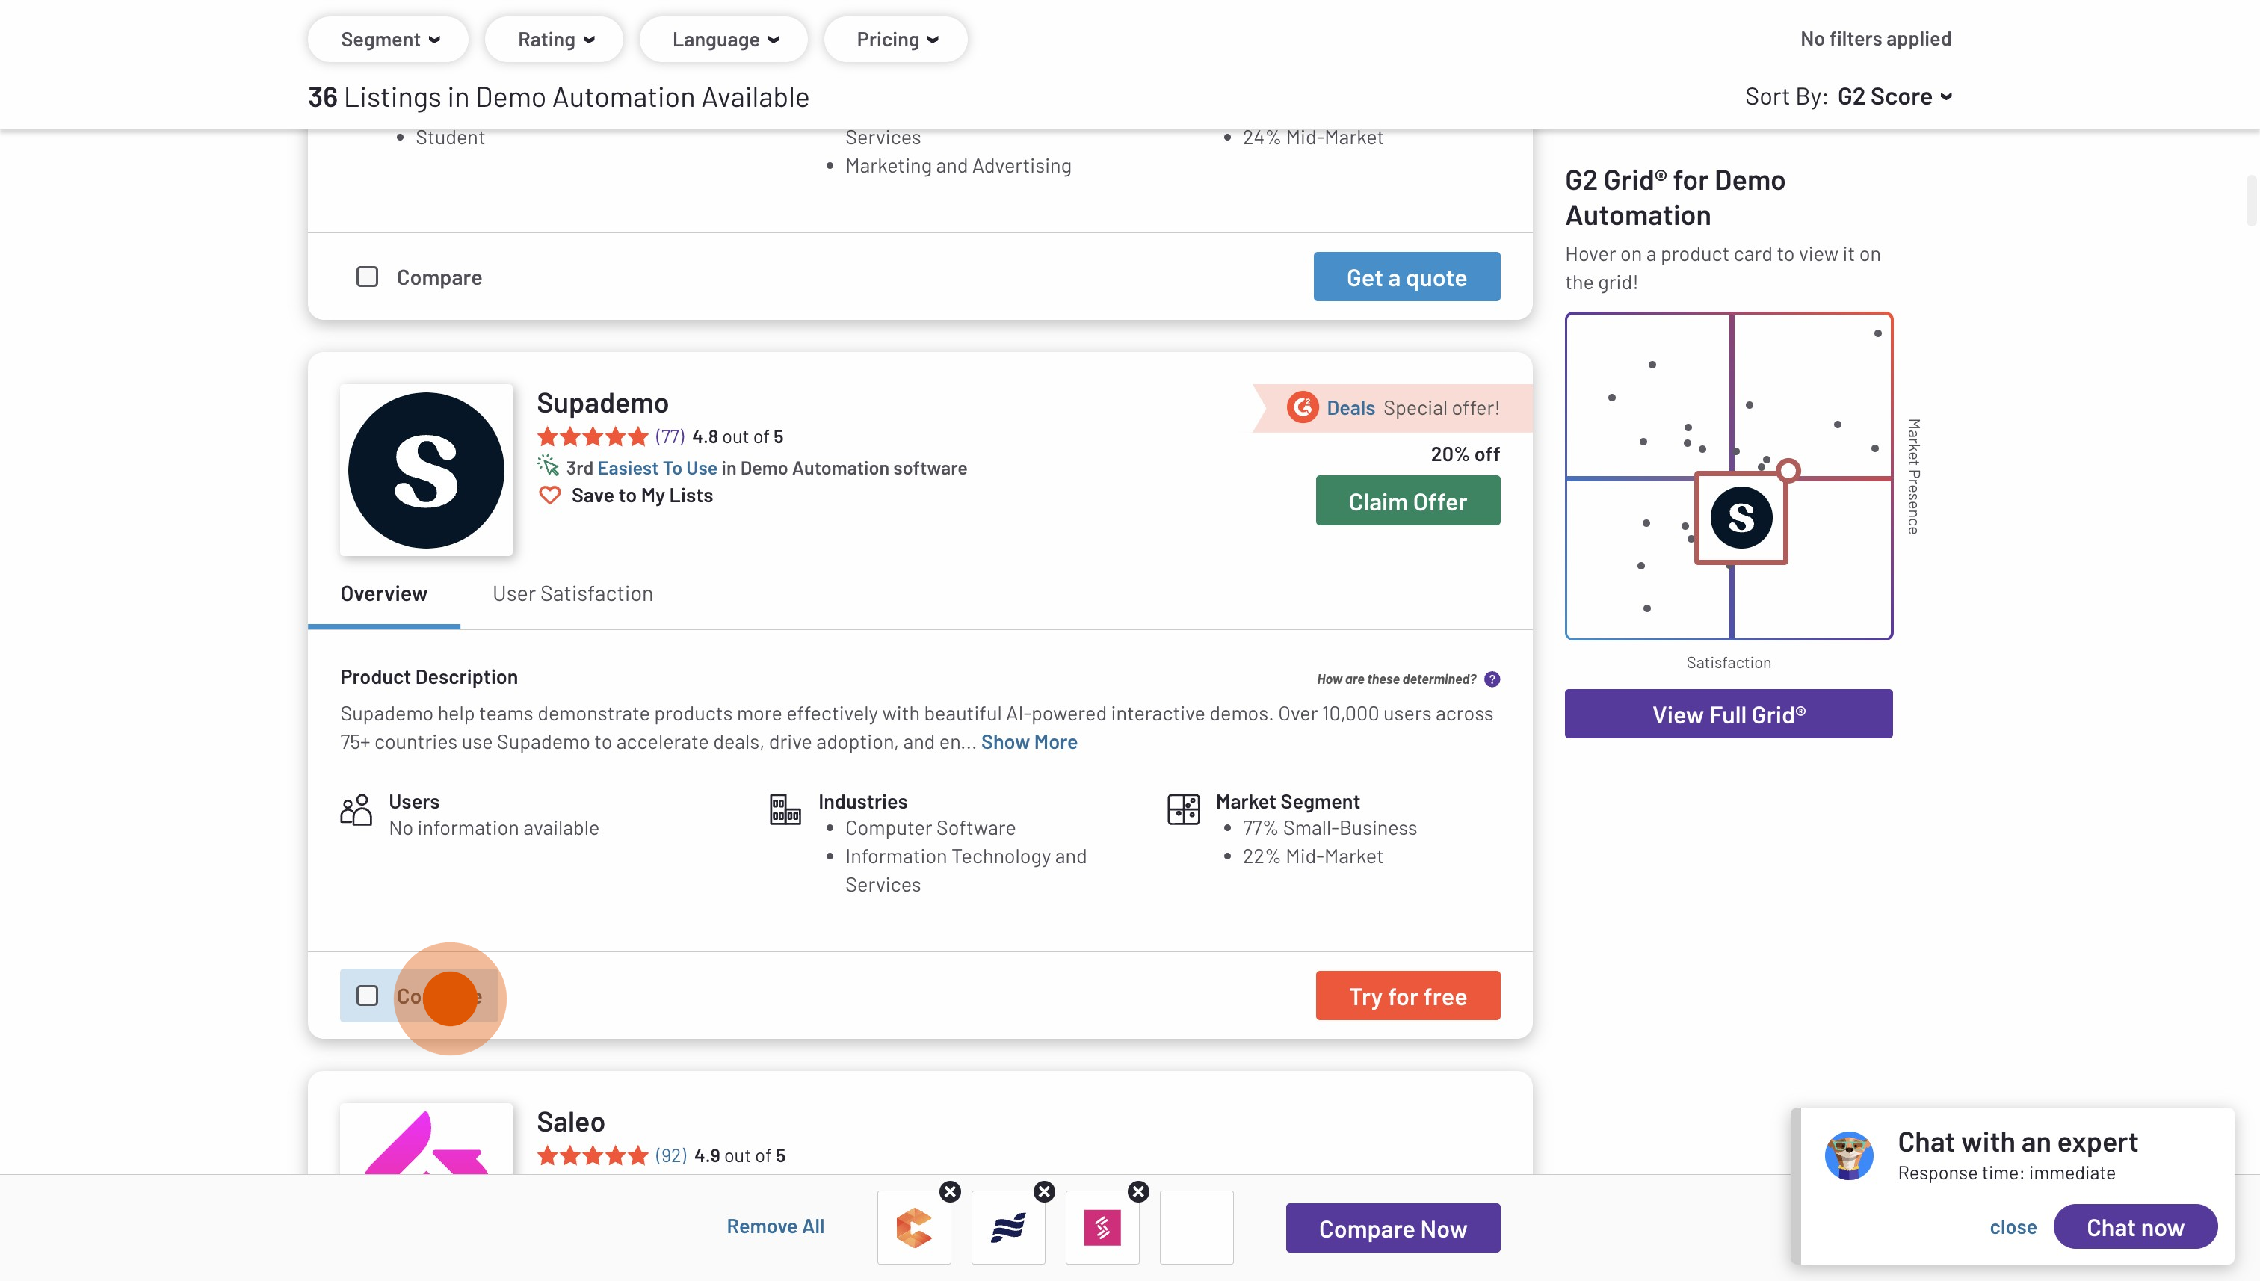2260x1281 pixels.
Task: Open the Language filter dropdown
Action: click(x=724, y=40)
